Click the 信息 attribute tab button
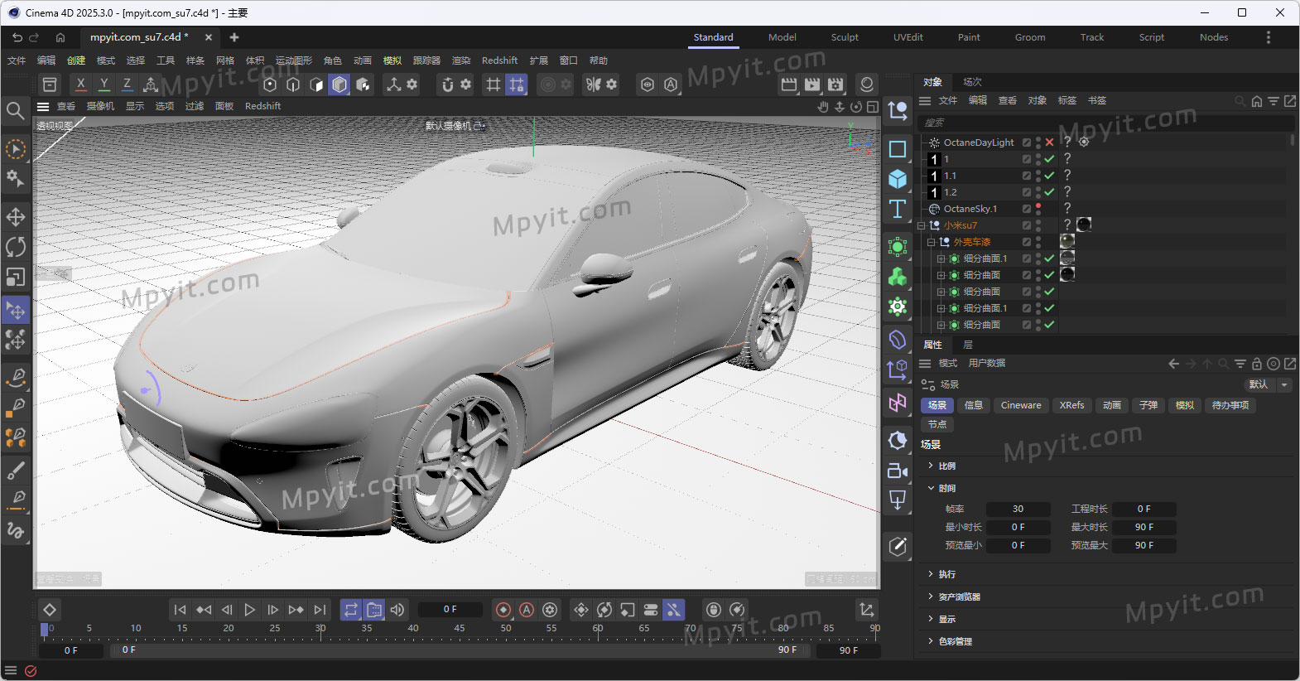The image size is (1300, 681). coord(973,405)
